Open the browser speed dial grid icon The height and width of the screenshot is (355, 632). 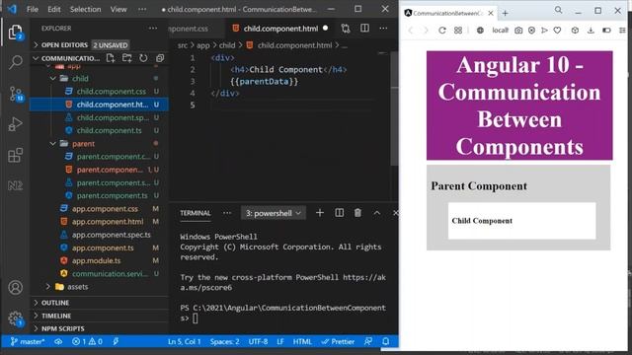(x=458, y=31)
